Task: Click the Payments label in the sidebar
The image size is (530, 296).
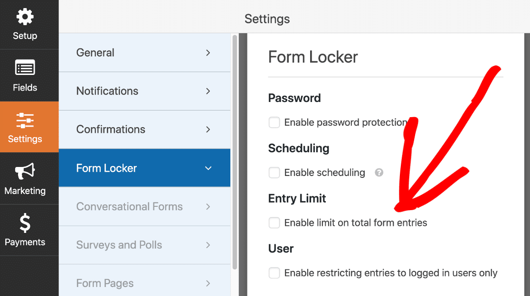Action: [x=25, y=242]
